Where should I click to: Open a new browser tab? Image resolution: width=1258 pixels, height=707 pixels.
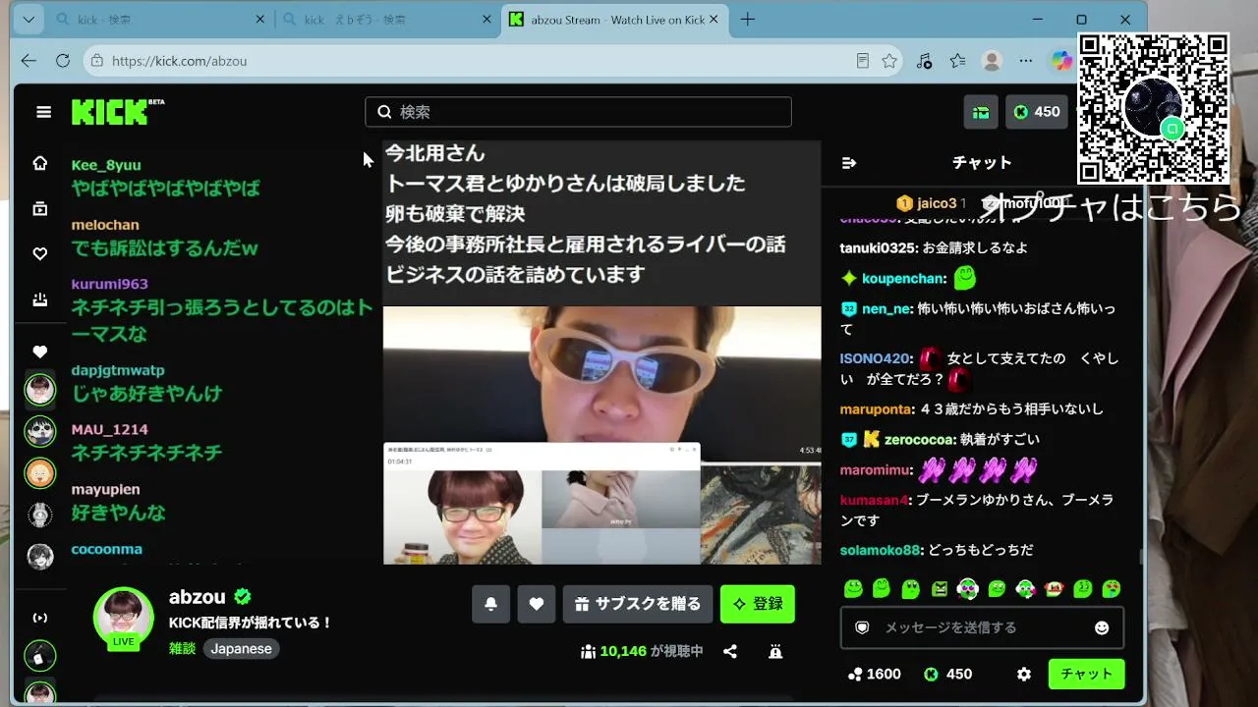click(x=748, y=20)
